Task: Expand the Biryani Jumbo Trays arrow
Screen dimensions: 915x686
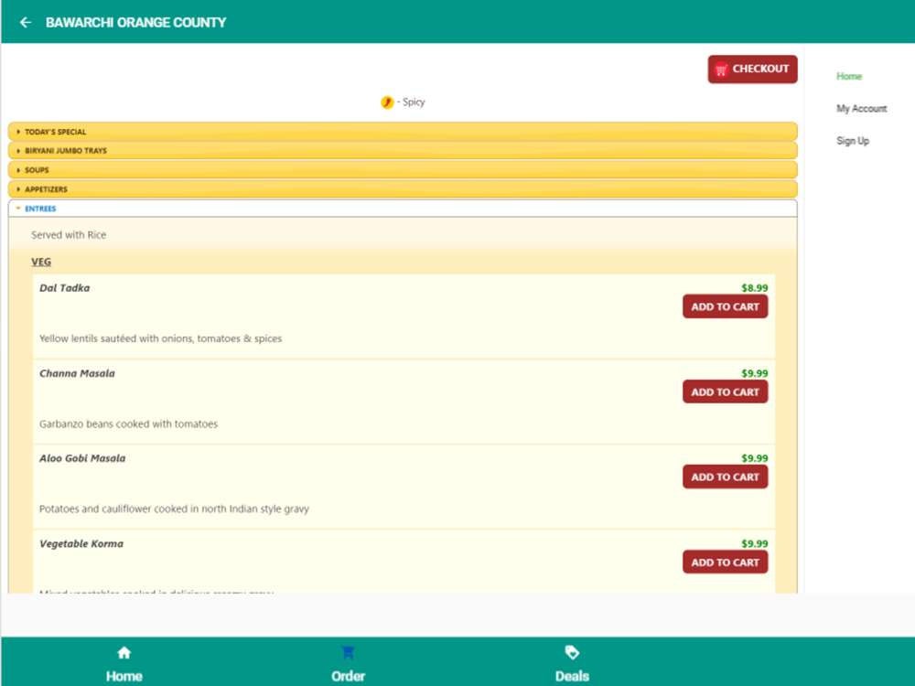Action: tap(18, 151)
